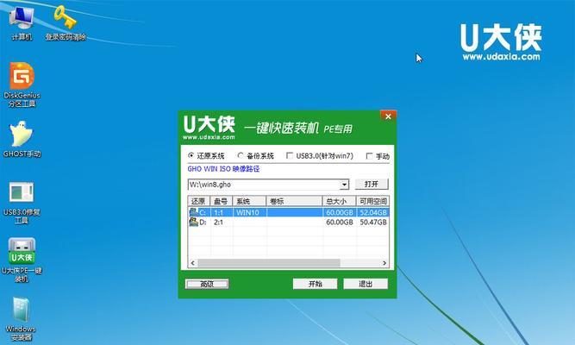Open the Windows installer desktop icon
575x345 pixels.
pyautogui.click(x=22, y=318)
